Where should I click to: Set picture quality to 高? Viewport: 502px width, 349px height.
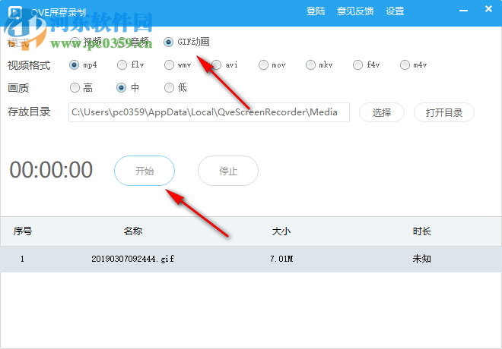[x=75, y=88]
